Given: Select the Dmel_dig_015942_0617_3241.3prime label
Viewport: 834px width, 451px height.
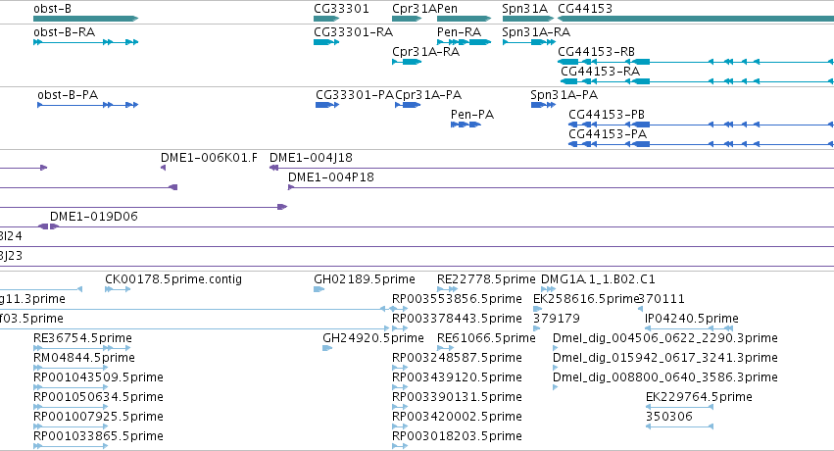Looking at the screenshot, I should coord(664,358).
